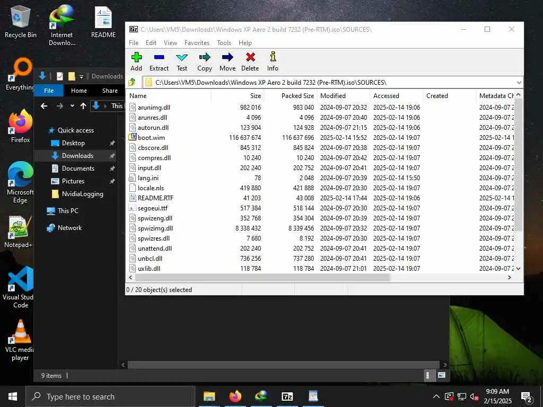
Task: Show hidden system tray icons
Action: (436, 396)
